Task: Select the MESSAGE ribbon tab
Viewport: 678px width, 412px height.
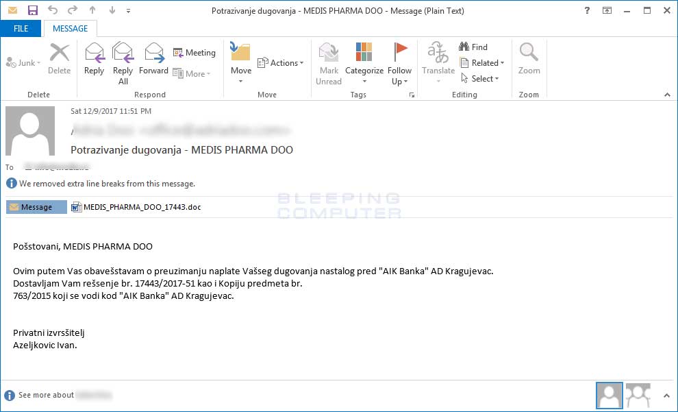Action: click(70, 29)
